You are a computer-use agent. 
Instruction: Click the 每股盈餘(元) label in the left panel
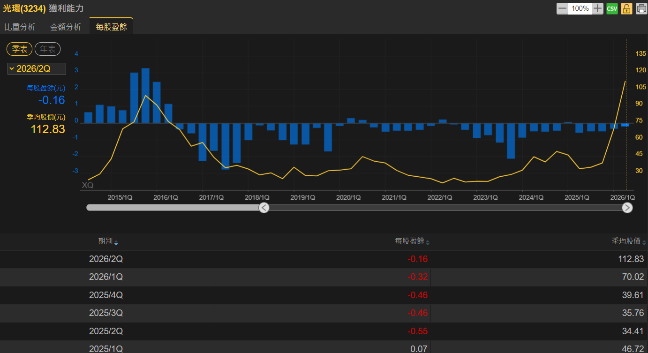point(46,88)
